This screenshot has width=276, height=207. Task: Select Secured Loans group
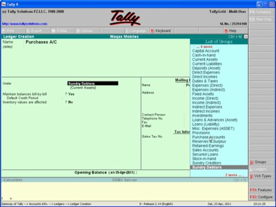pos(205,154)
